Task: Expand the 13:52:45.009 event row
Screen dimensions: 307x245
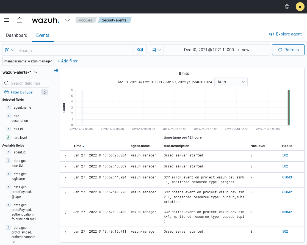Action: tap(66, 167)
